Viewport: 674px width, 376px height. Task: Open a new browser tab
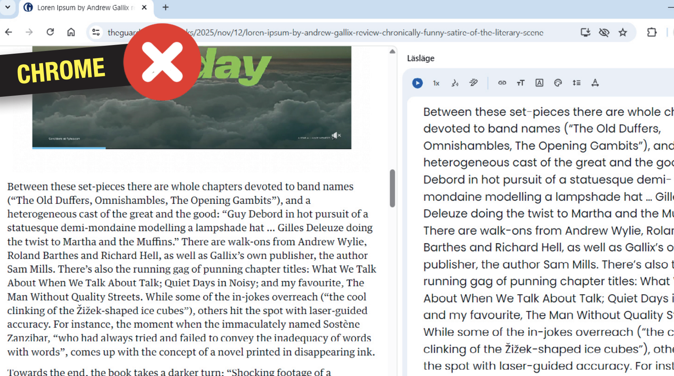166,8
